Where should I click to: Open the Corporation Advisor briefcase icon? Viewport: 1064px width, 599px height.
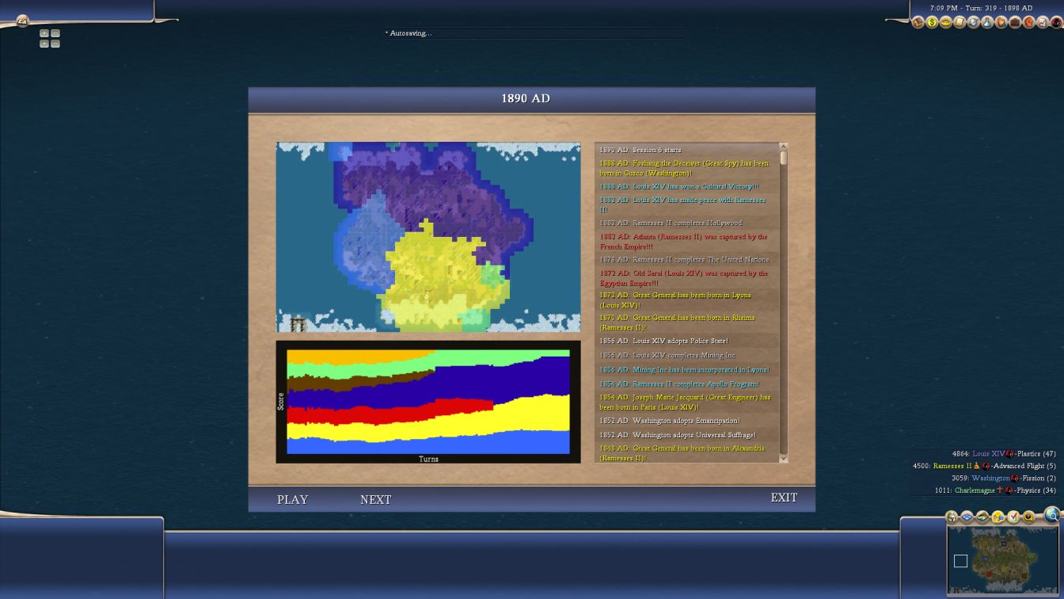(1015, 22)
